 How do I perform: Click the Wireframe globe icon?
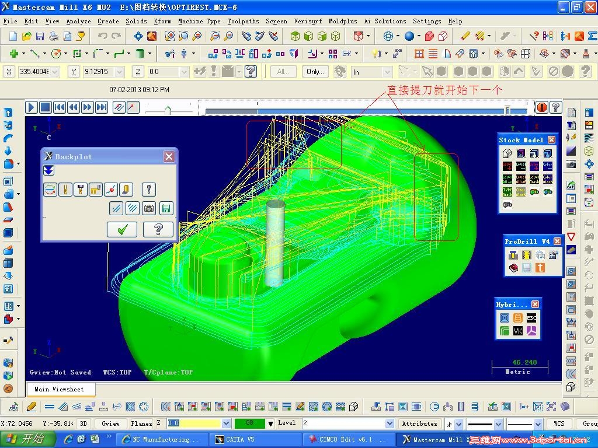388,36
